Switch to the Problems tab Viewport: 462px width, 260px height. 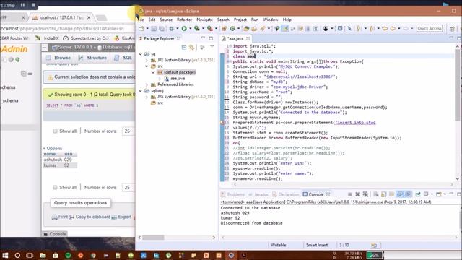point(233,194)
